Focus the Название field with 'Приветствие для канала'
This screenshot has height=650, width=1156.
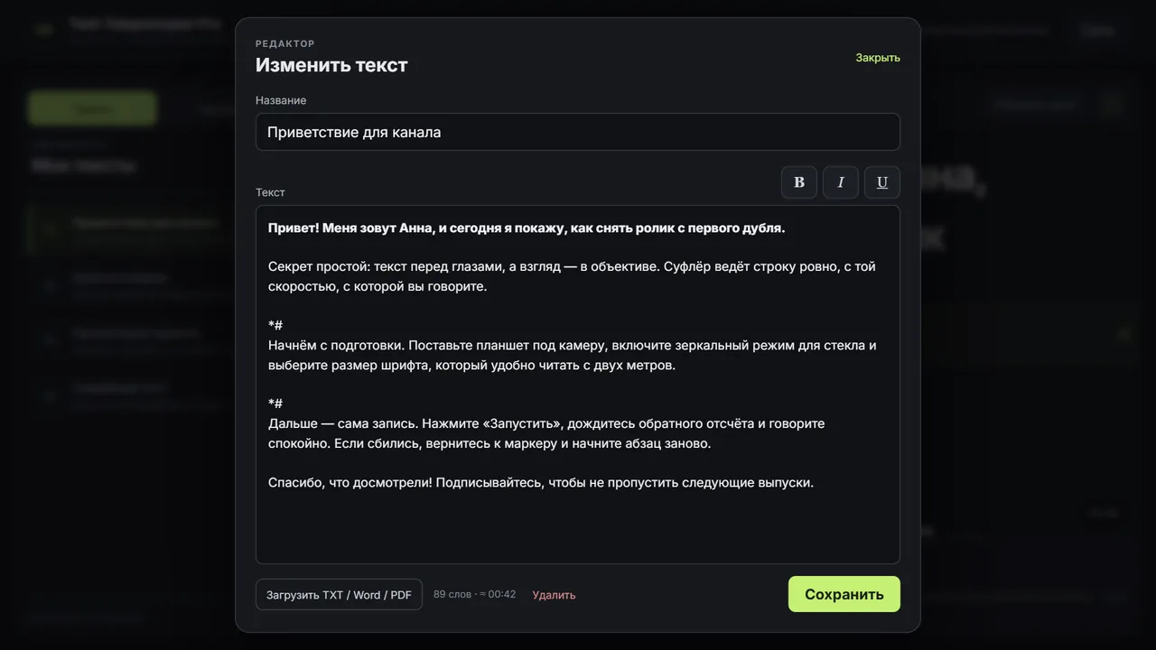(578, 132)
